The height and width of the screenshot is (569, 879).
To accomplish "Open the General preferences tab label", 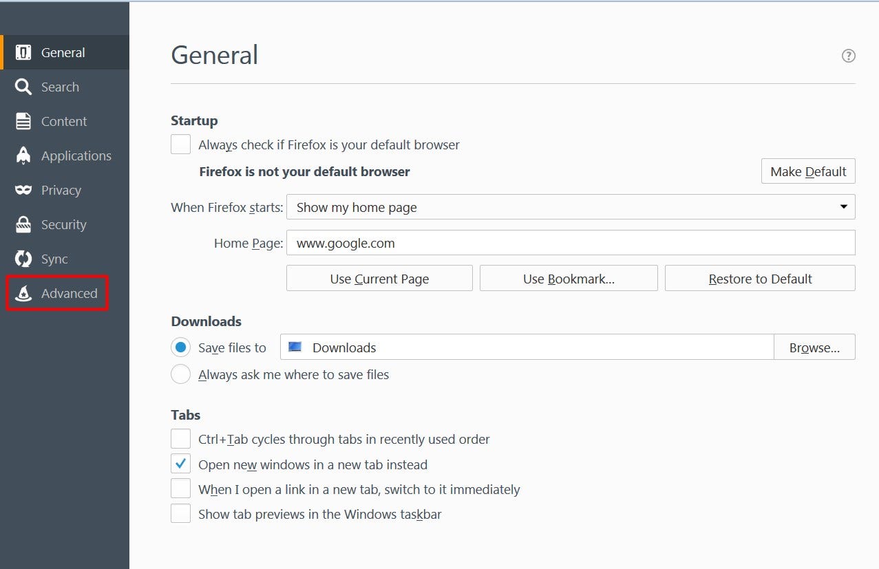I will pyautogui.click(x=63, y=52).
